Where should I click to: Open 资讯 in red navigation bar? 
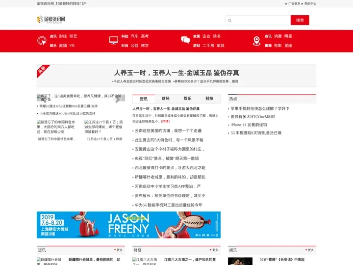pyautogui.click(x=53, y=36)
